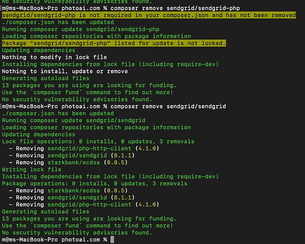Click the highlighted 'listed for update is not locked.' warning
The height and width of the screenshot is (244, 305).
(x=114, y=43)
